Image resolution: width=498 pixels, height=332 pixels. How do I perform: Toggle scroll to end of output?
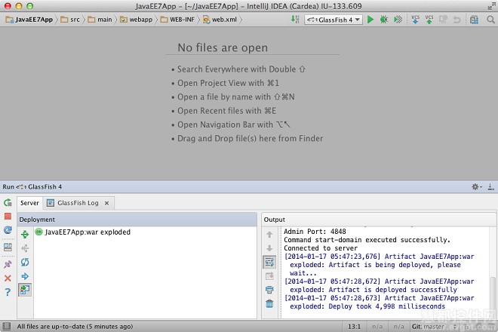point(269,276)
